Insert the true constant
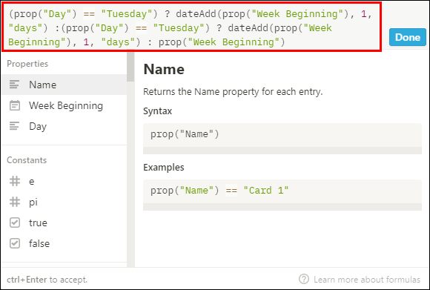Viewport: 430px width, 290px height. [64, 223]
